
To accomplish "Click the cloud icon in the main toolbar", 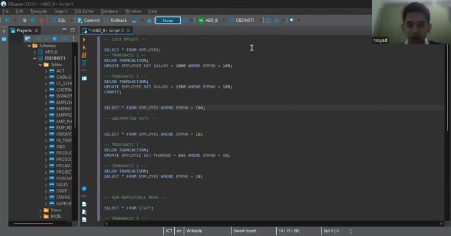I will click(x=268, y=21).
